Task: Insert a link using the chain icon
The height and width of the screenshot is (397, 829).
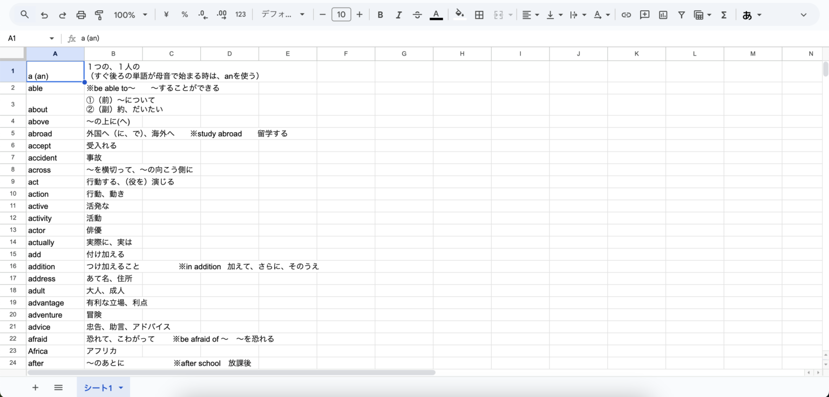Action: [x=626, y=15]
